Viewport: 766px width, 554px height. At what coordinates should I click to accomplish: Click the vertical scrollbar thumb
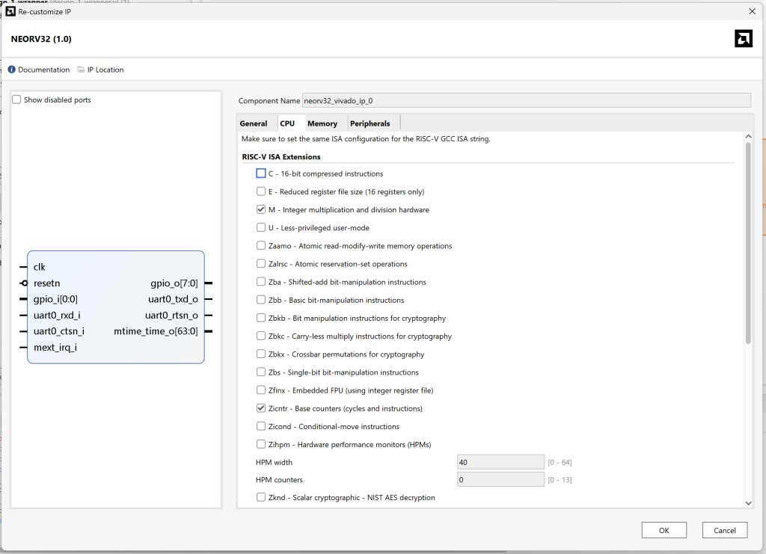(748, 243)
